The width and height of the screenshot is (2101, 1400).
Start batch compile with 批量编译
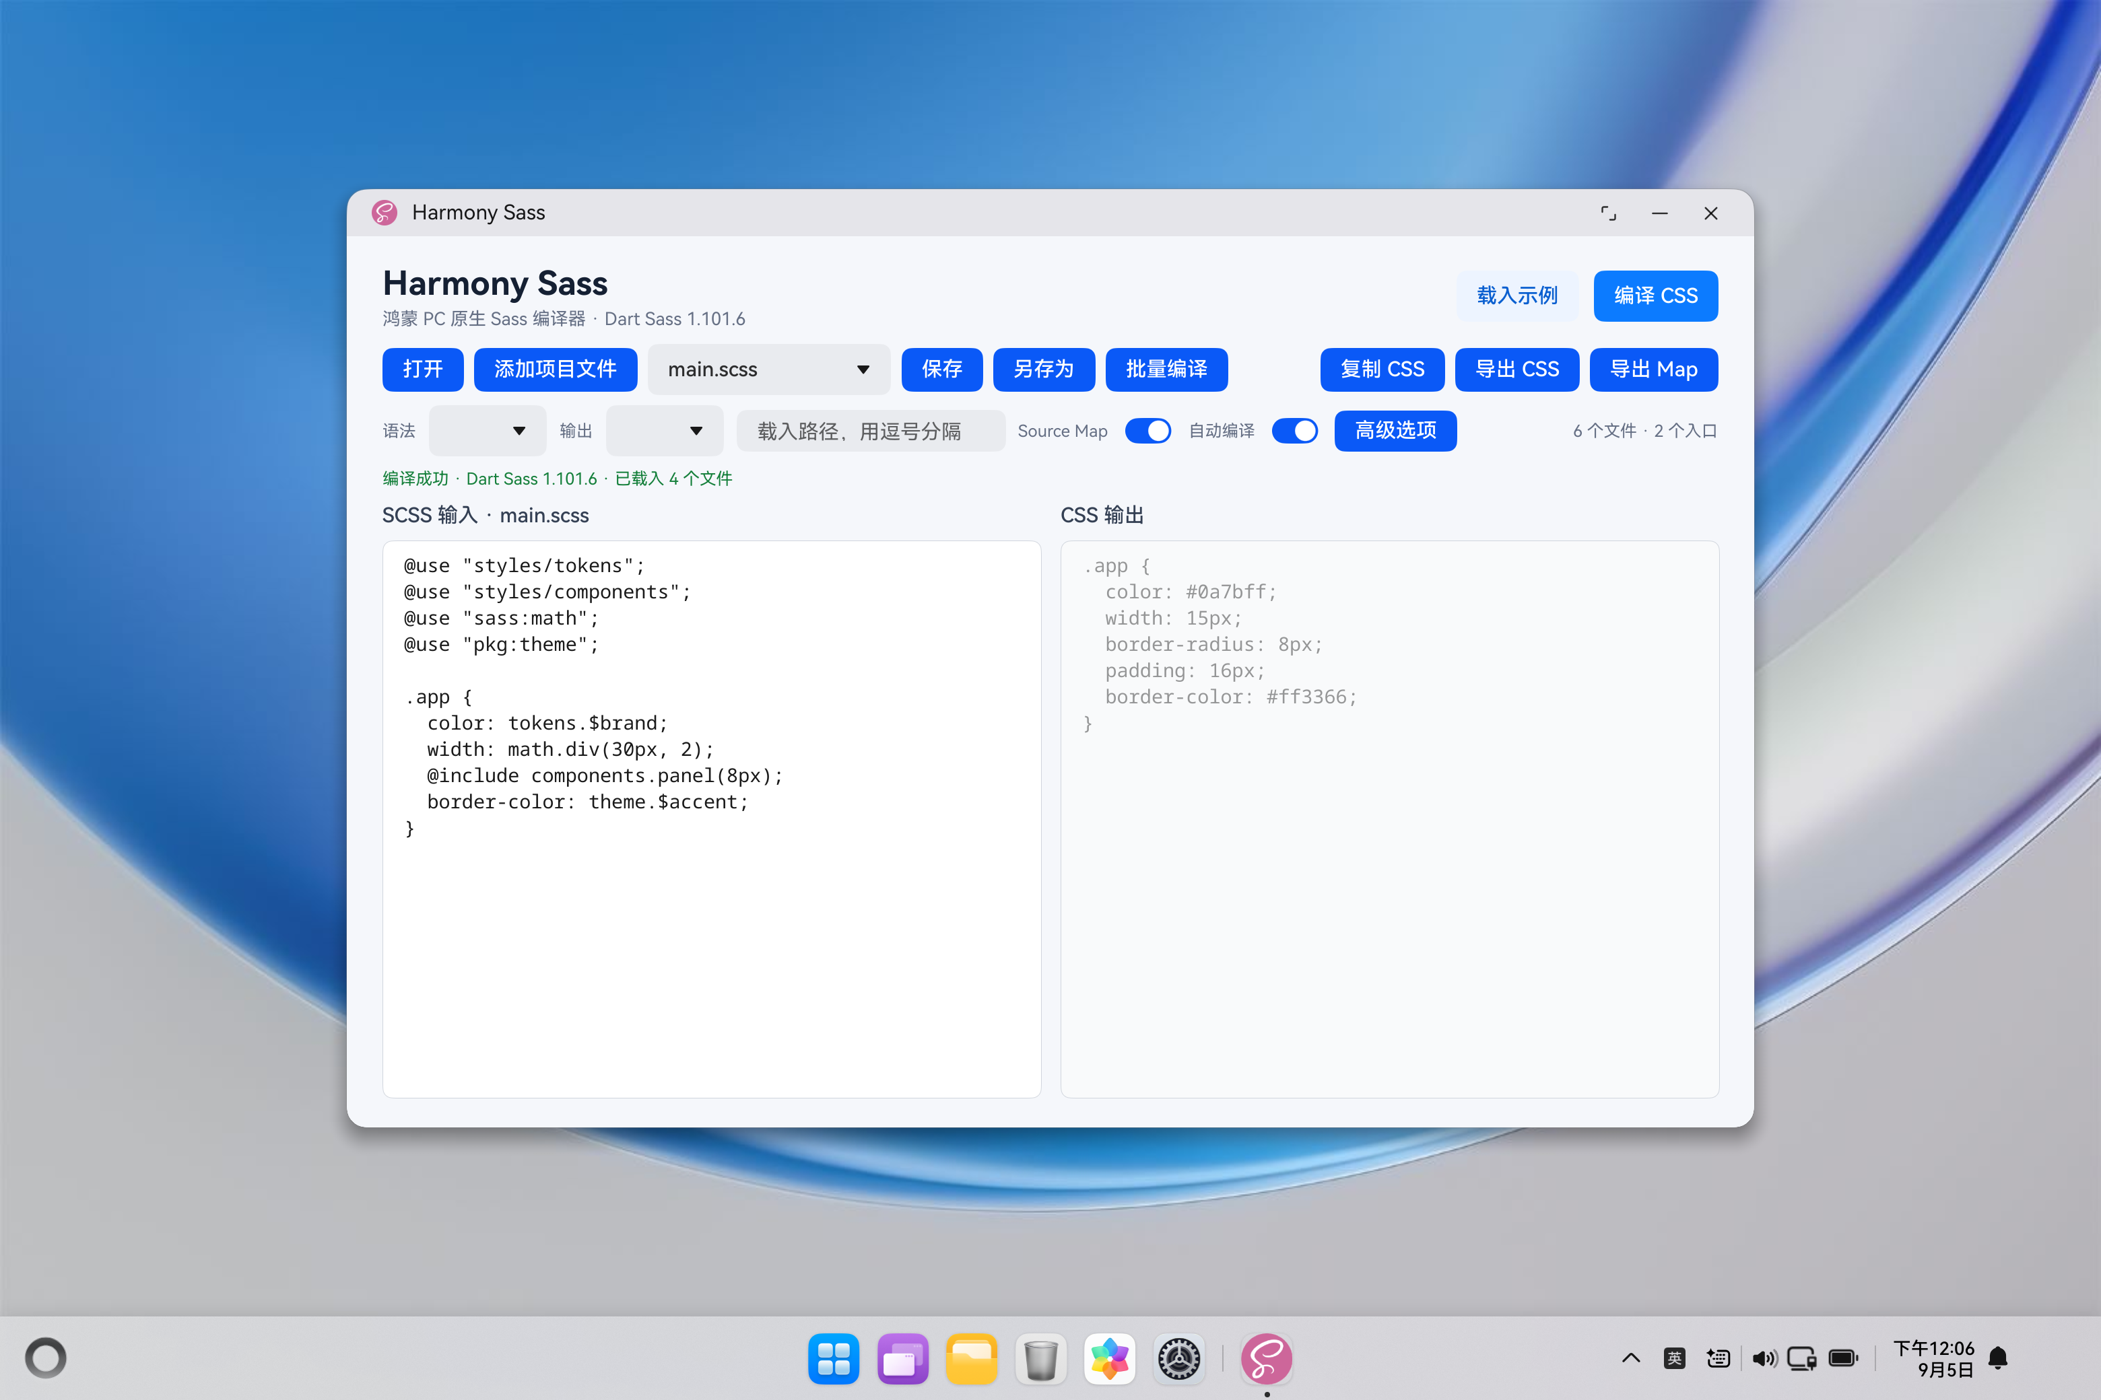pos(1166,370)
